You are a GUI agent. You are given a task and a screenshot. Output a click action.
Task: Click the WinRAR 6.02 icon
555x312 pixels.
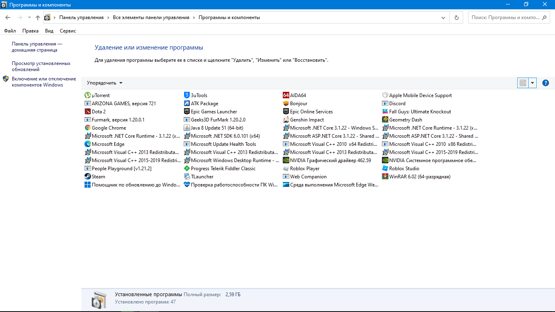(x=385, y=177)
